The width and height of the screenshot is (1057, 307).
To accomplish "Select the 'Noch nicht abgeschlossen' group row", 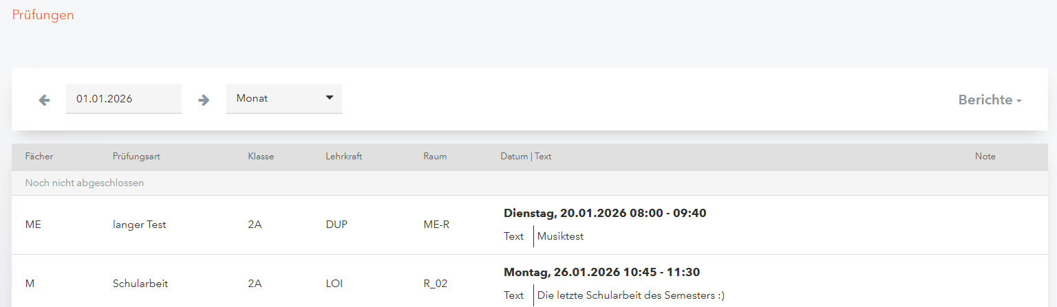I will 85,183.
